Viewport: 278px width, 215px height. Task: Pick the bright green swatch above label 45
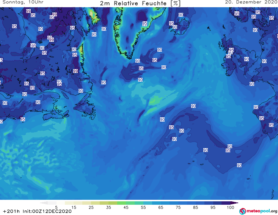click(x=121, y=203)
